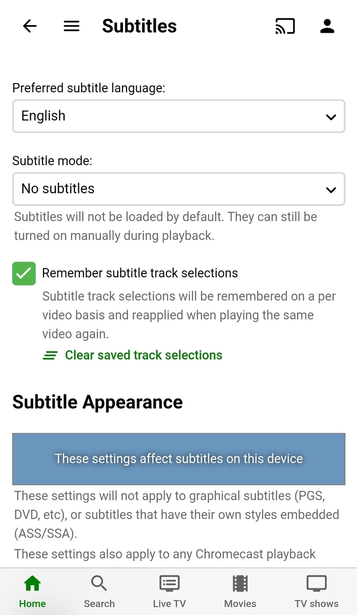Tap the Chromecast cast icon
357x615 pixels.
285,26
